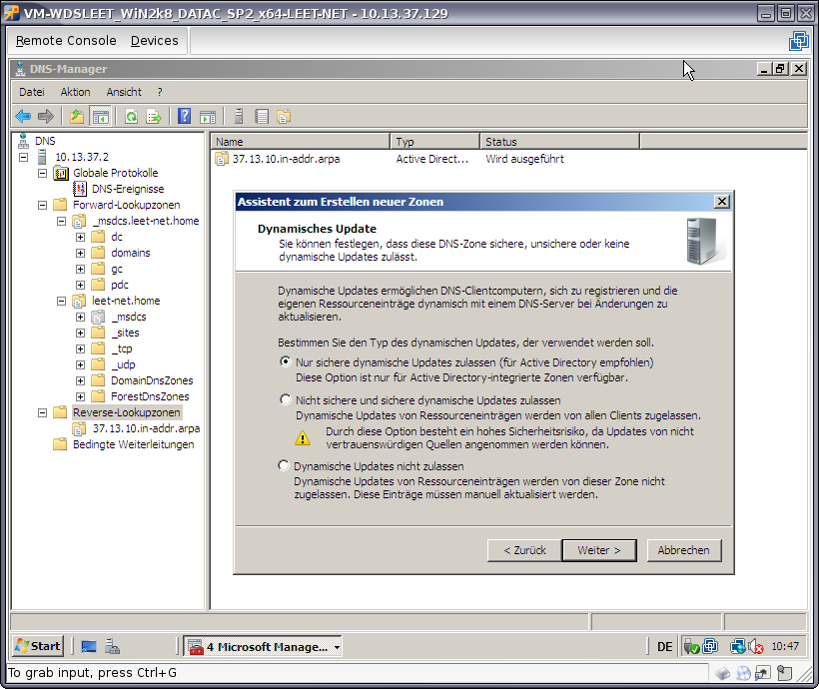Open the Devices menu in Remote Console
Screen dimensions: 819x689
pos(154,41)
